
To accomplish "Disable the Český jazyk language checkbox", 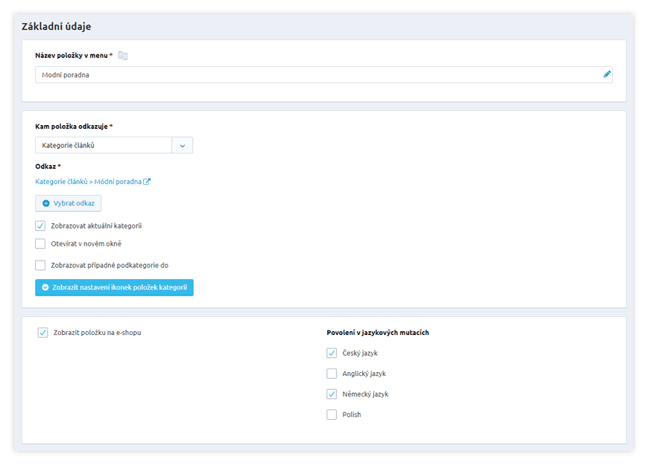I will (331, 353).
